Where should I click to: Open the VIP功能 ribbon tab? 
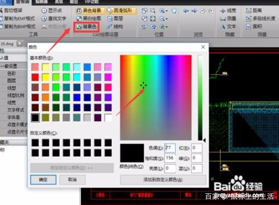92,2
